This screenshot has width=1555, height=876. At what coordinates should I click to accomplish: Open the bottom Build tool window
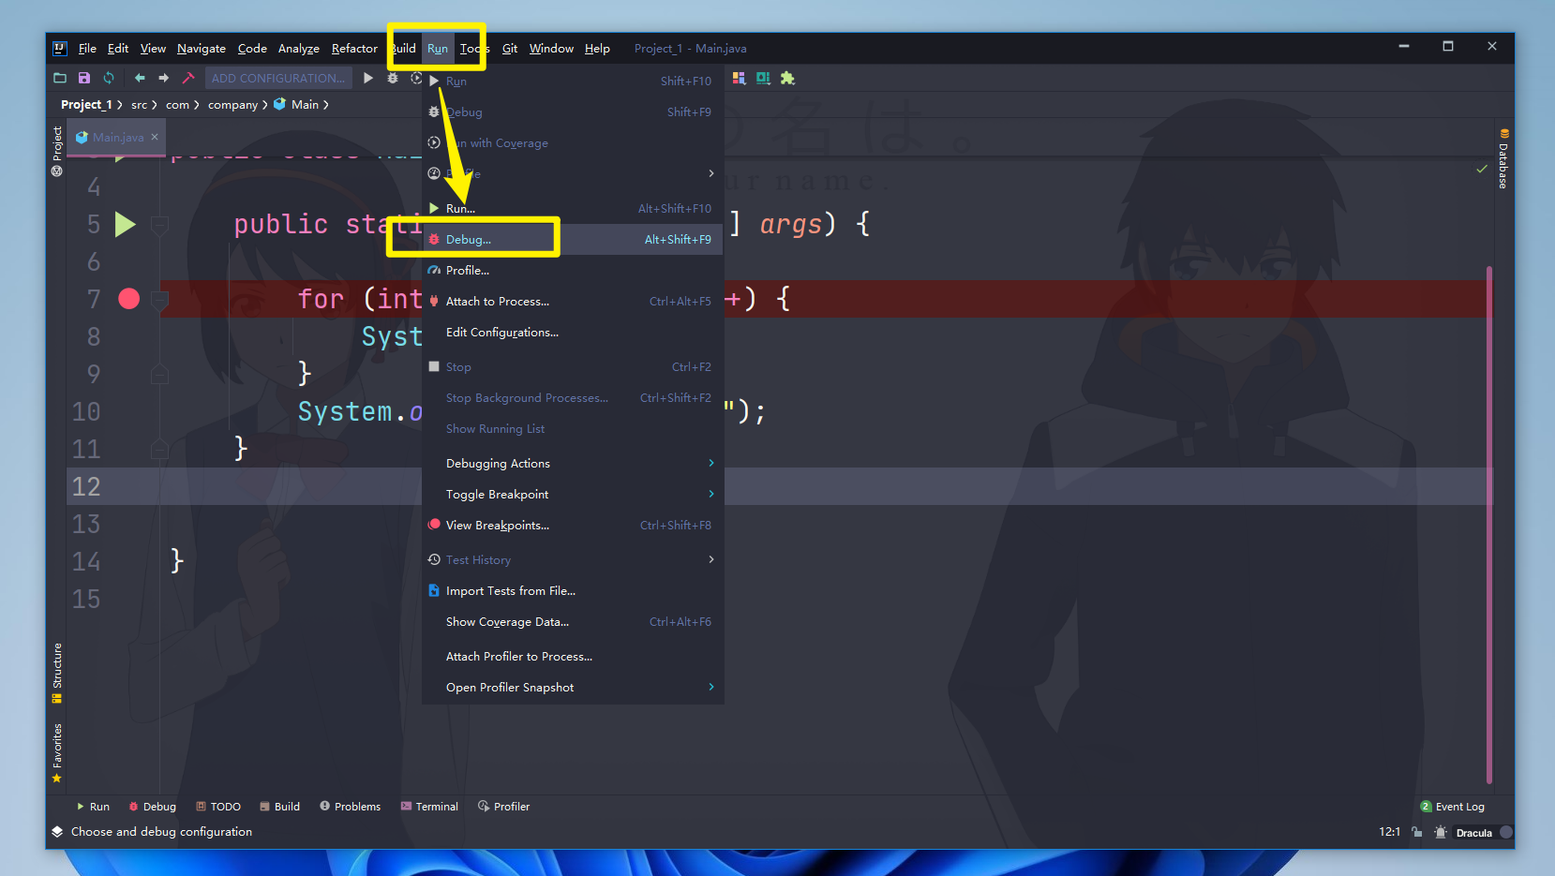[x=279, y=807]
